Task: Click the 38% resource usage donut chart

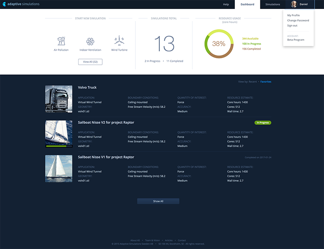Action: coord(219,44)
